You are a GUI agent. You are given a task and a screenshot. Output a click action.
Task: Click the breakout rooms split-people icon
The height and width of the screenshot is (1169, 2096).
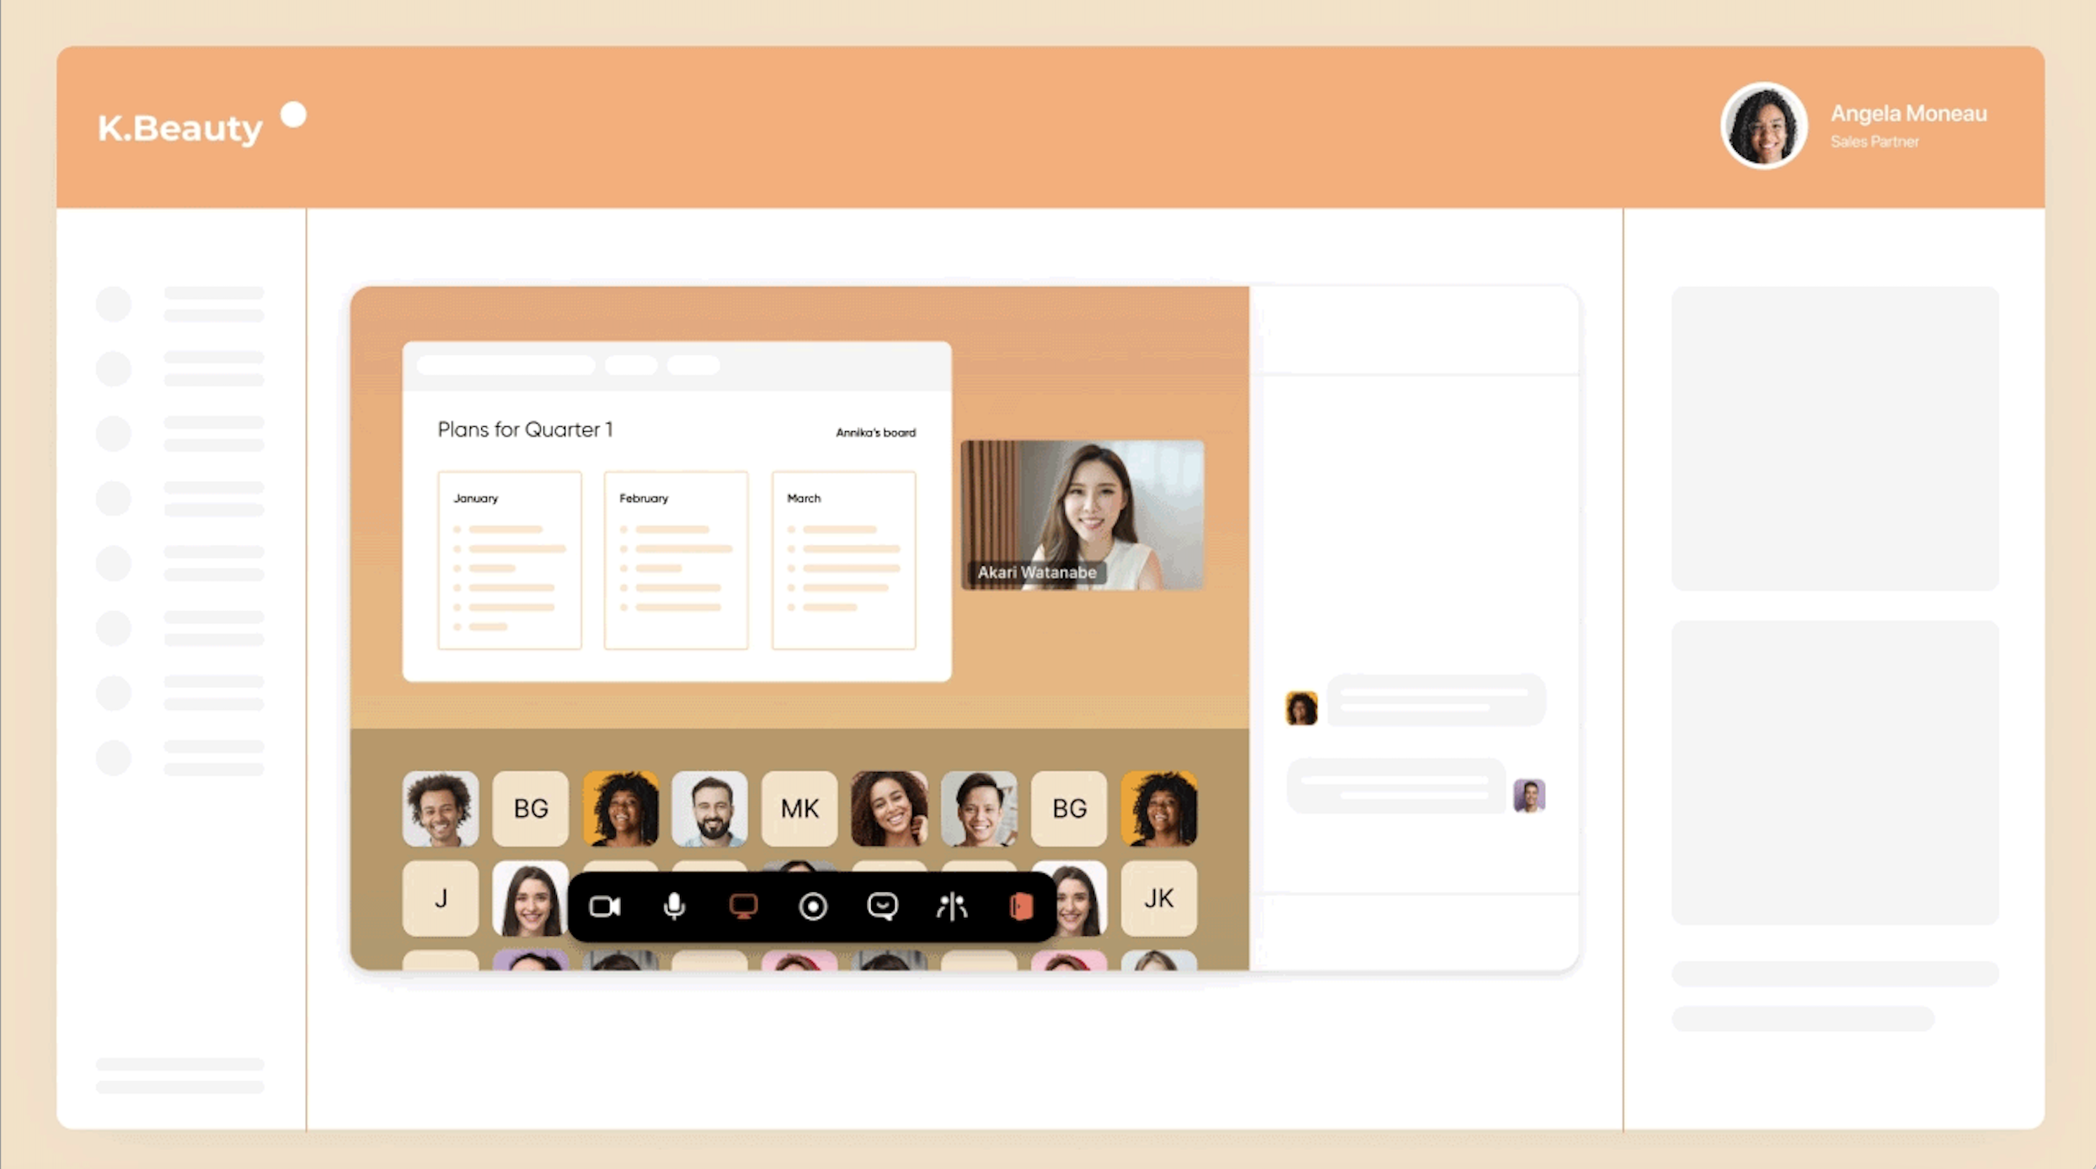(x=952, y=906)
